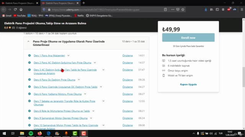Image resolution: width=245 pixels, height=137 pixels.
Task: Open the Downloads panel
Action: click(x=206, y=10)
